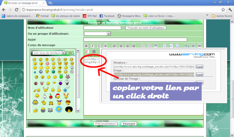Click the Prévisualisation button

coord(105,124)
